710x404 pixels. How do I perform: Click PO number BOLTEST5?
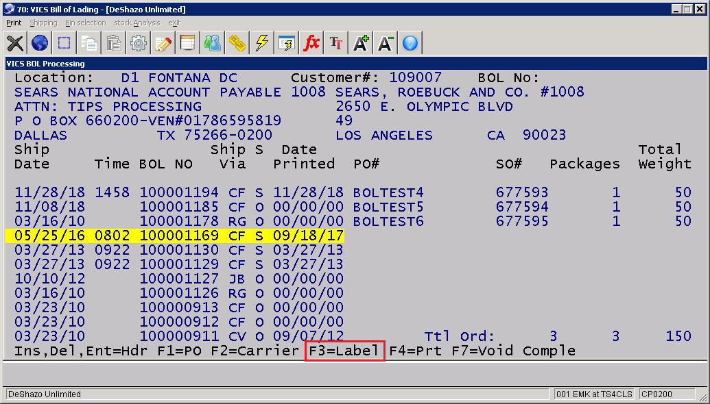[388, 207]
